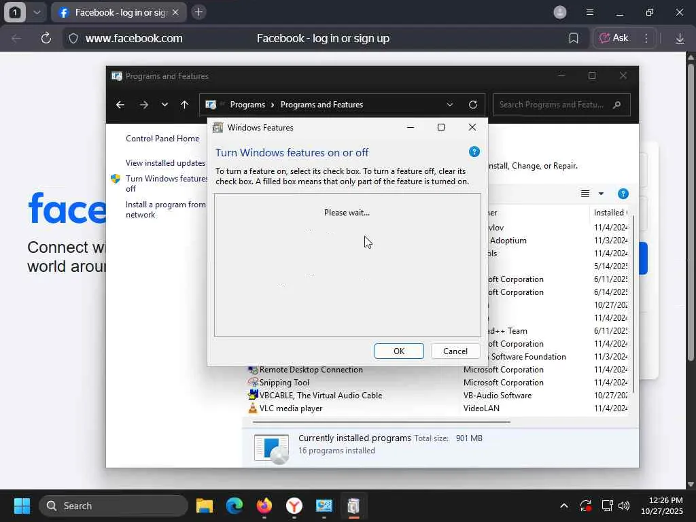Click Search Programs and Features field
696x522 pixels.
(x=561, y=105)
